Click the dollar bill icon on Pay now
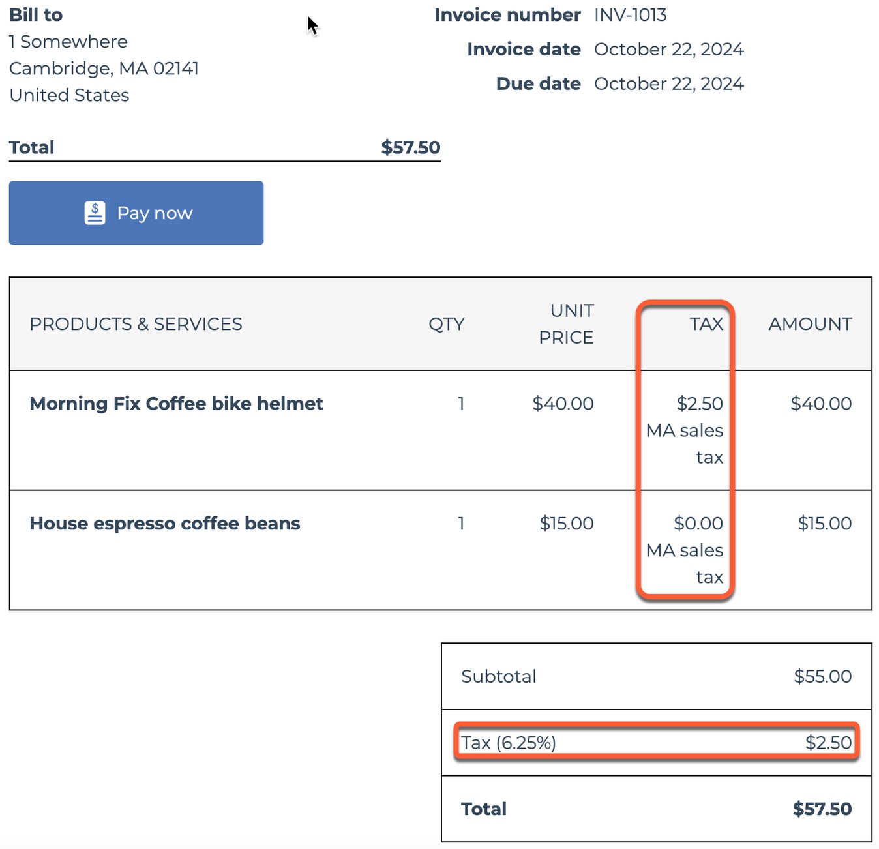 click(95, 213)
